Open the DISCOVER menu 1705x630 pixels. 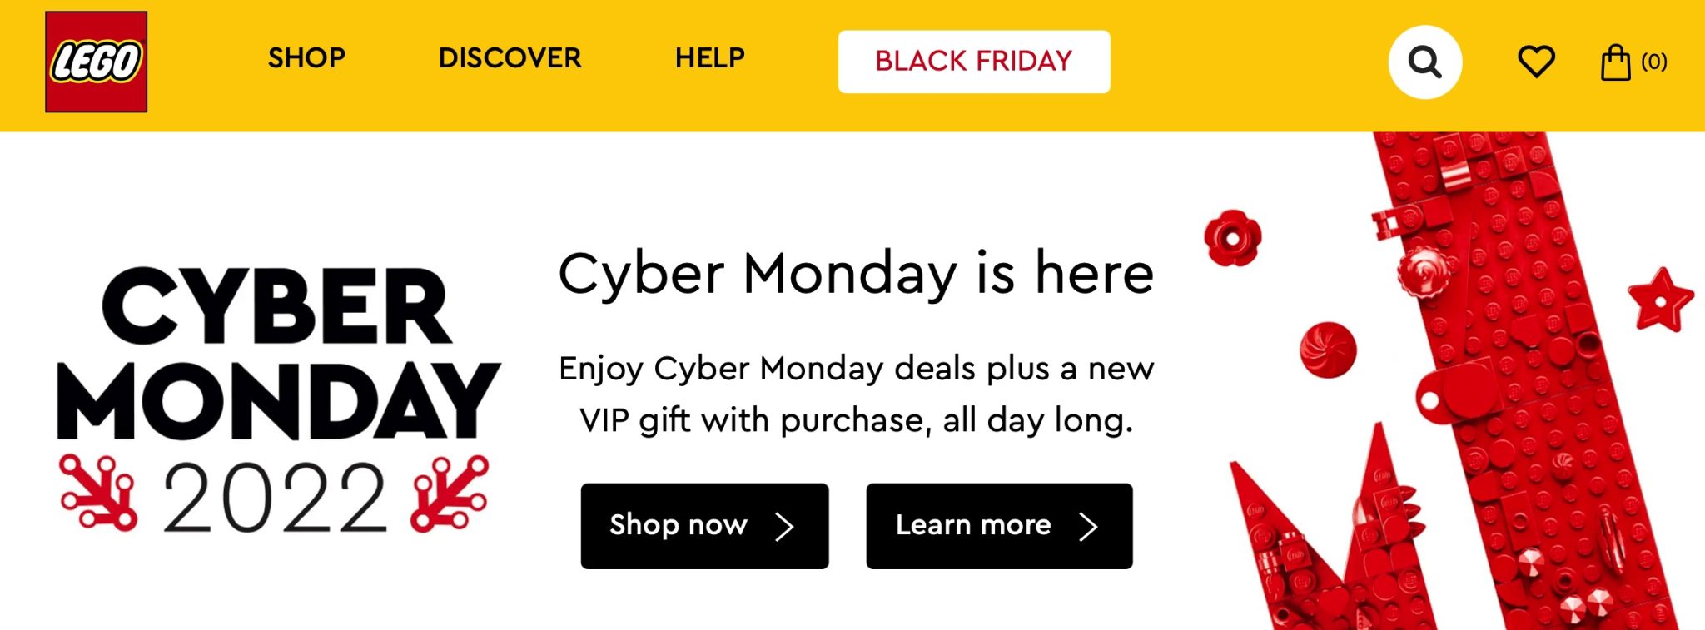[x=510, y=58]
